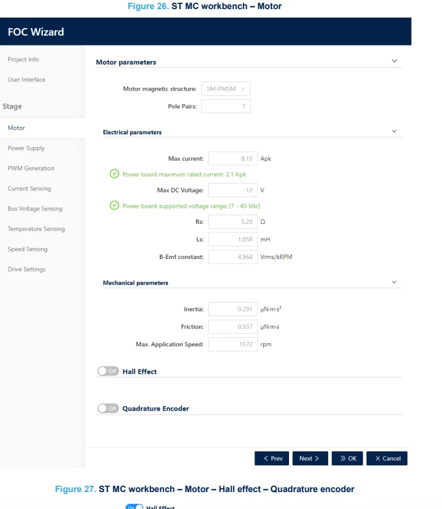Collapse the Electrical parameters section
This screenshot has width=442, height=509.
[x=394, y=131]
